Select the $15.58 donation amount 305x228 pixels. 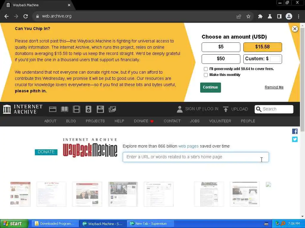[262, 47]
